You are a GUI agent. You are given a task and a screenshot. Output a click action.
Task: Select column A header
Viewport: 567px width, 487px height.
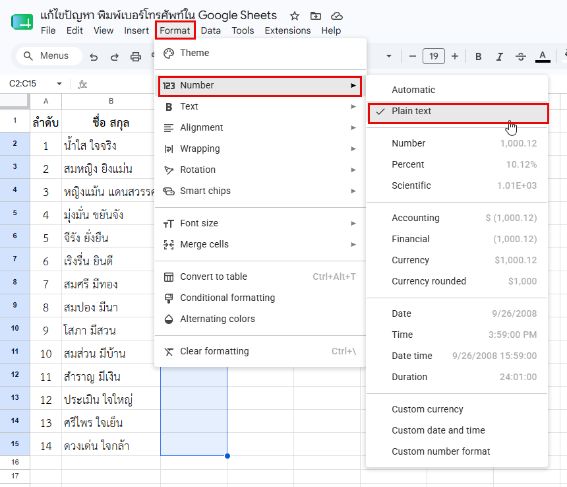click(x=46, y=102)
